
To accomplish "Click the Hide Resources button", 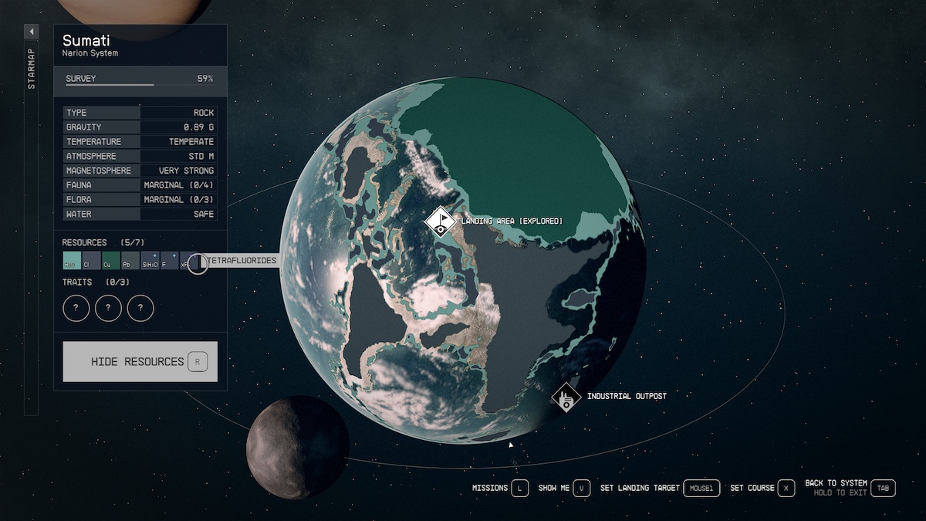I will [140, 361].
